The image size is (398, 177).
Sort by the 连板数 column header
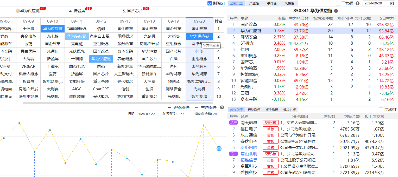(329, 117)
